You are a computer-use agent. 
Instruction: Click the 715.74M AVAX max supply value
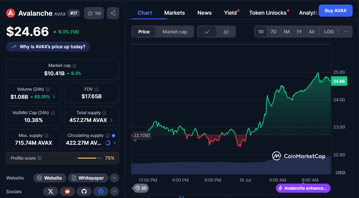(33, 143)
